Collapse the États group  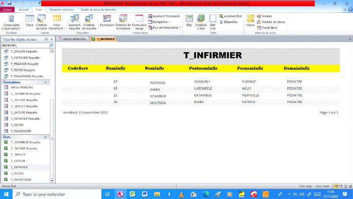(x=45, y=137)
